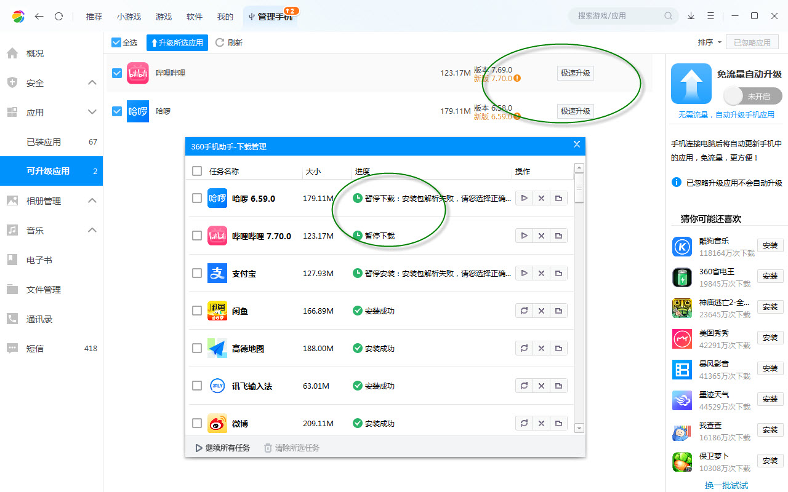Open the 推荐 tab
The height and width of the screenshot is (492, 788).
click(x=94, y=17)
